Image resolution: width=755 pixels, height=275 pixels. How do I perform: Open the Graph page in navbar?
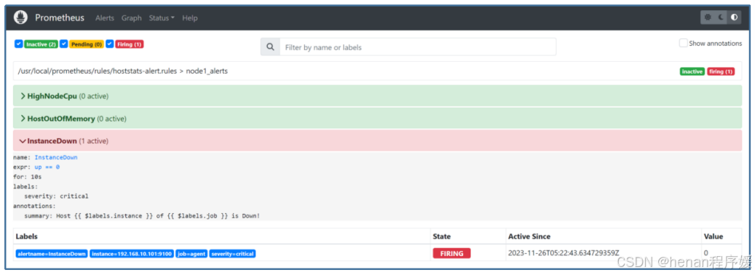point(132,17)
